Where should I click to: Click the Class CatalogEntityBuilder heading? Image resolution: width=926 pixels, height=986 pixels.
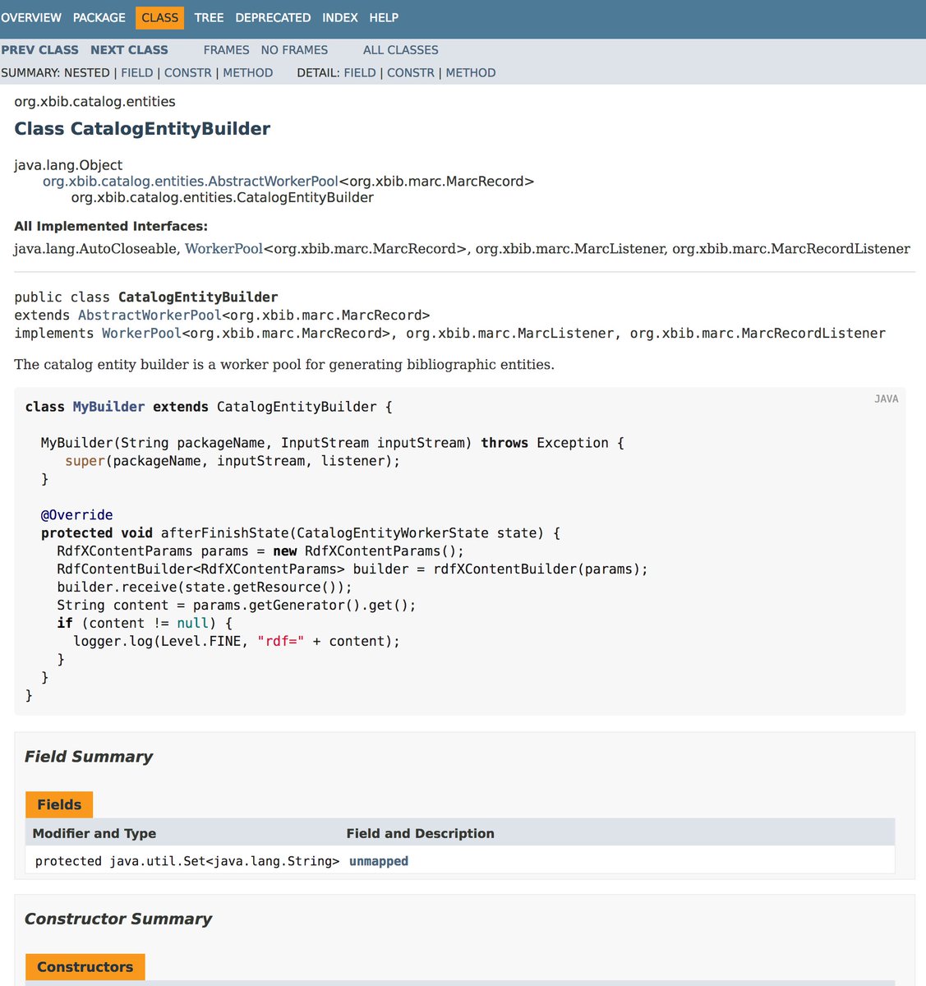[x=142, y=129]
